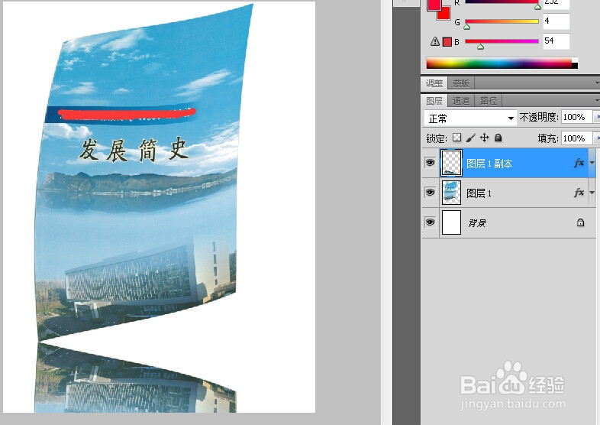The image size is (600, 425).
Task: Click the gamut-safe red color swatch
Action: [x=447, y=42]
